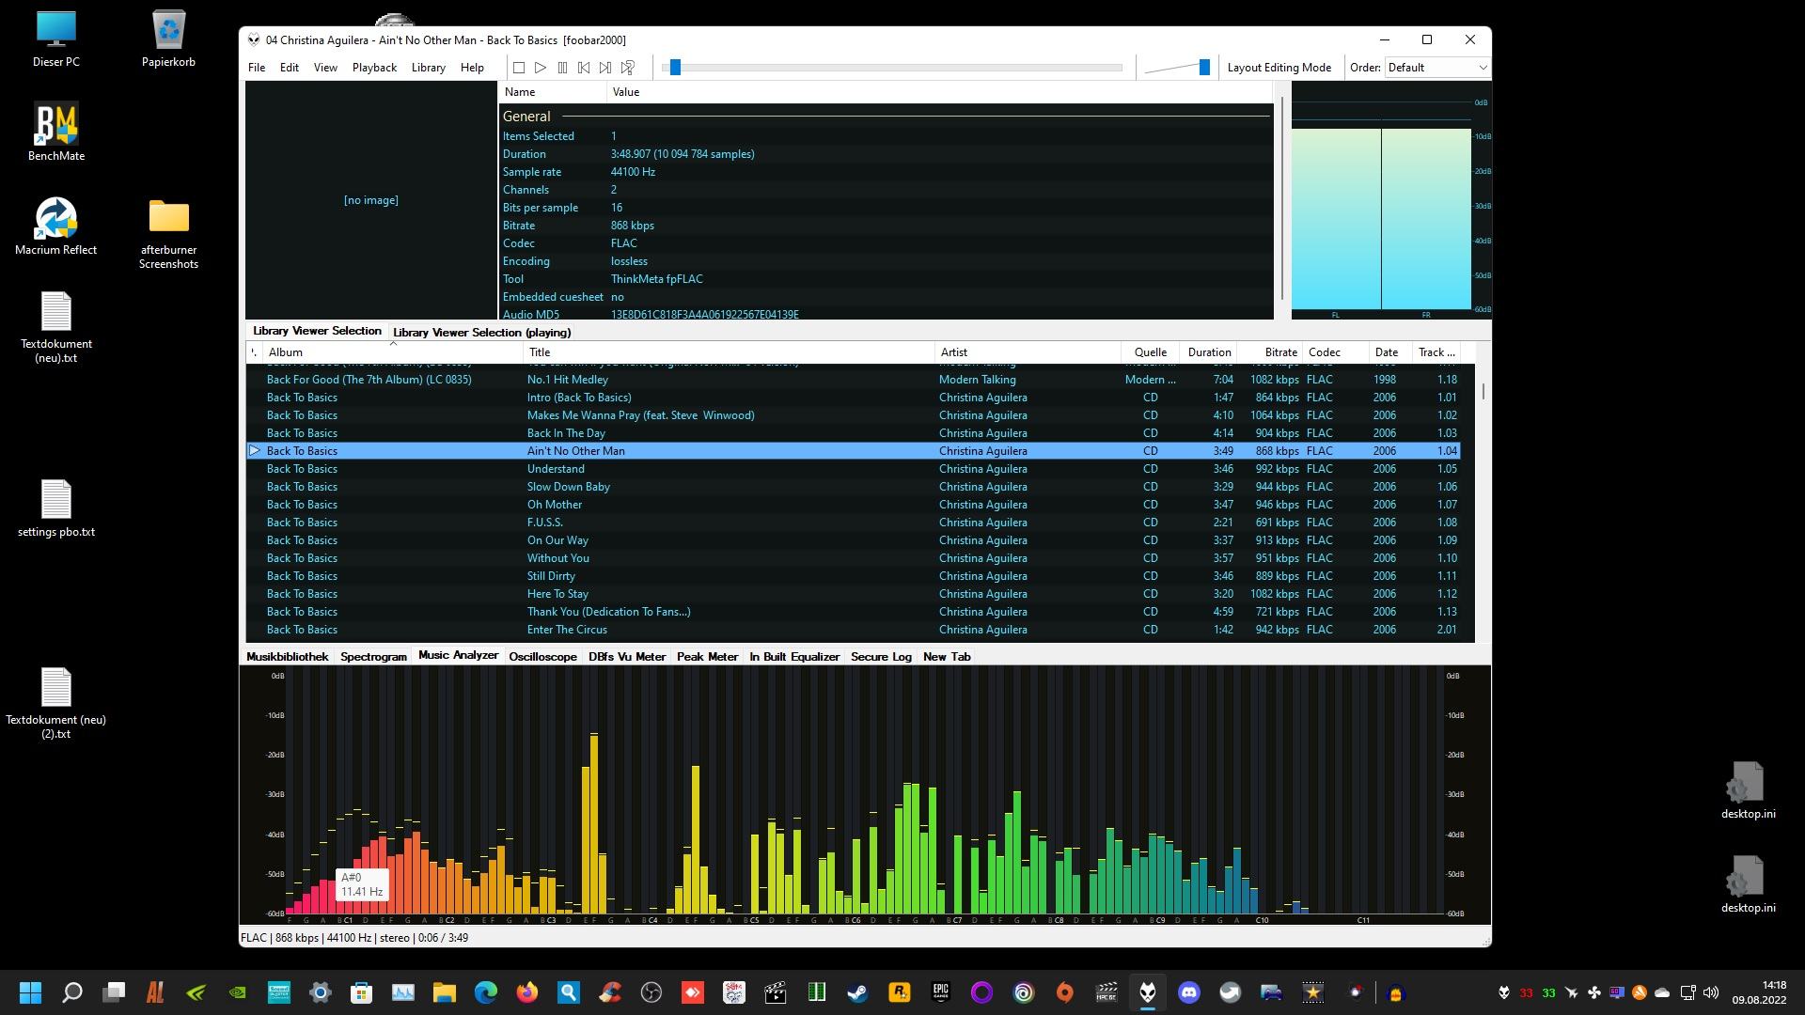Click the Date column header

click(1391, 352)
